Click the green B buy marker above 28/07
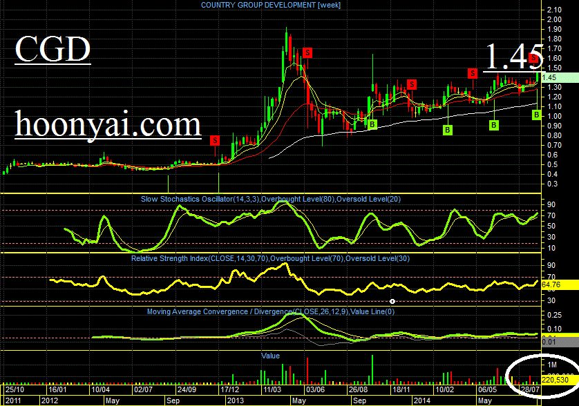The image size is (579, 406). pyautogui.click(x=537, y=115)
